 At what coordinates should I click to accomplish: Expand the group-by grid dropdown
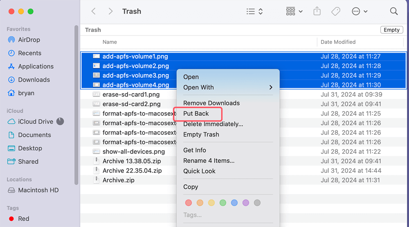coord(294,11)
